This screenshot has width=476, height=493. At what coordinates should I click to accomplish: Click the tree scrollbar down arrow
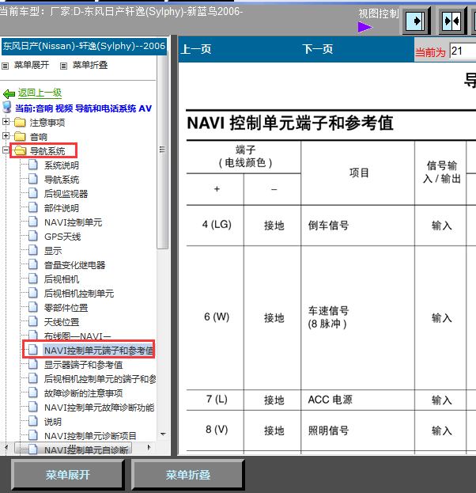click(163, 434)
